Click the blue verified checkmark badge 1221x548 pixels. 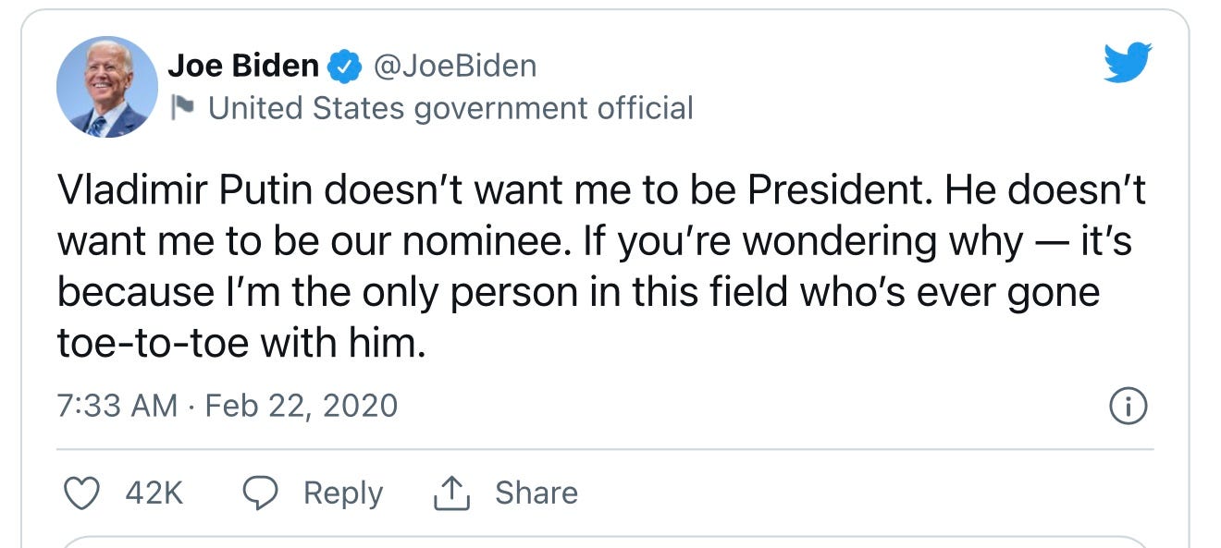coord(346,67)
